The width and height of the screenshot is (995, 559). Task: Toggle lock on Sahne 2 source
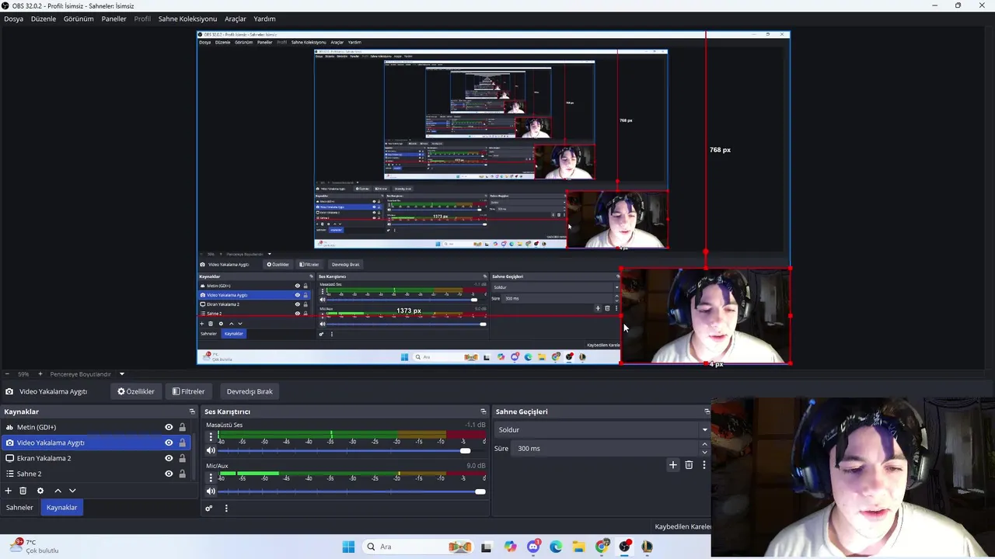pyautogui.click(x=183, y=474)
